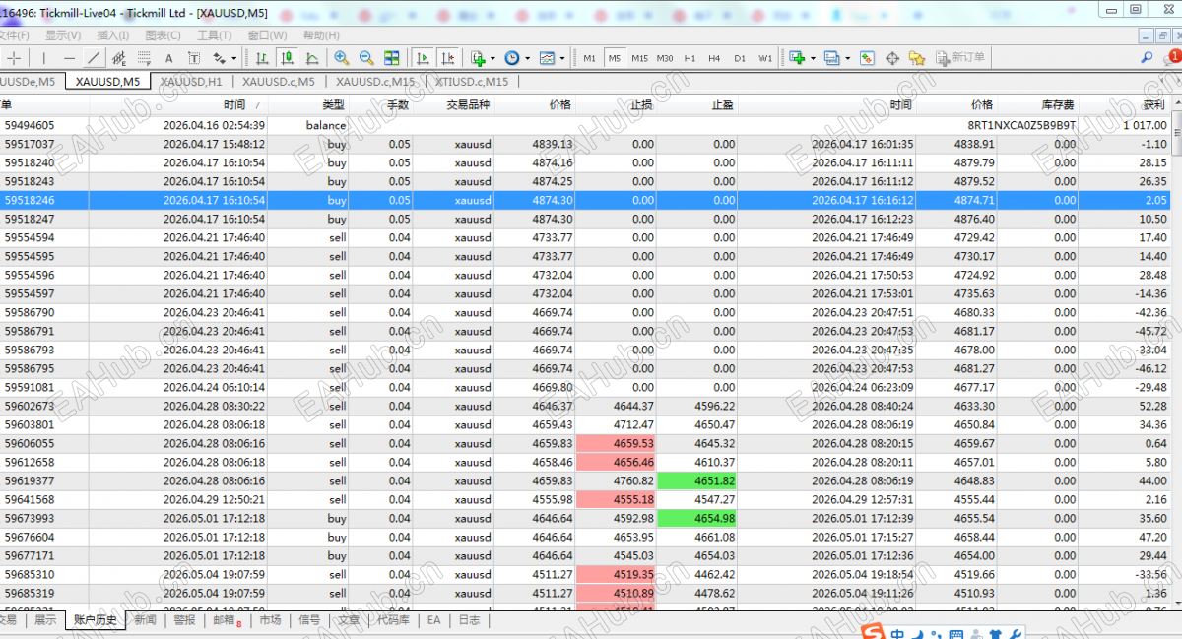
Task: Open the 邮箱 terminal tab
Action: coord(227,620)
